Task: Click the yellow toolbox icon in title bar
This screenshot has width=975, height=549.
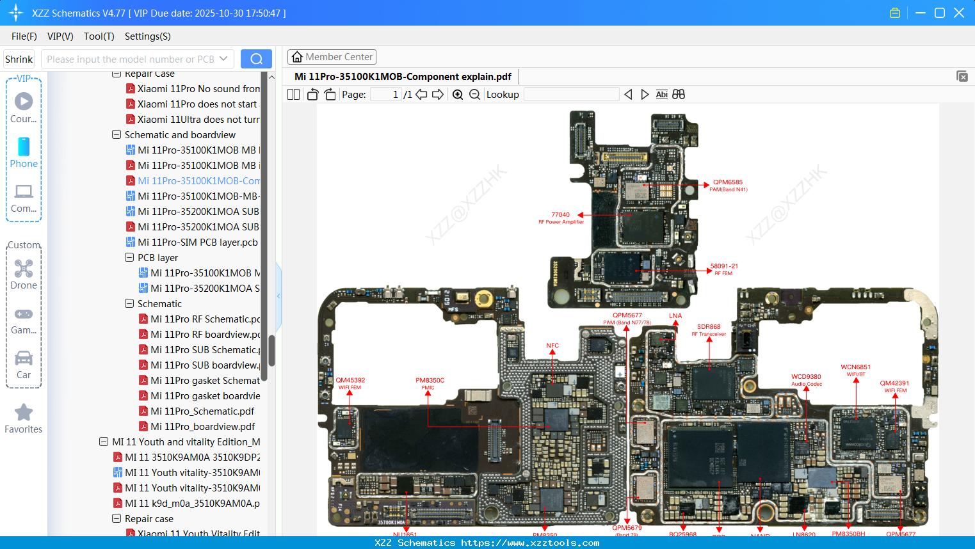Action: pyautogui.click(x=894, y=12)
